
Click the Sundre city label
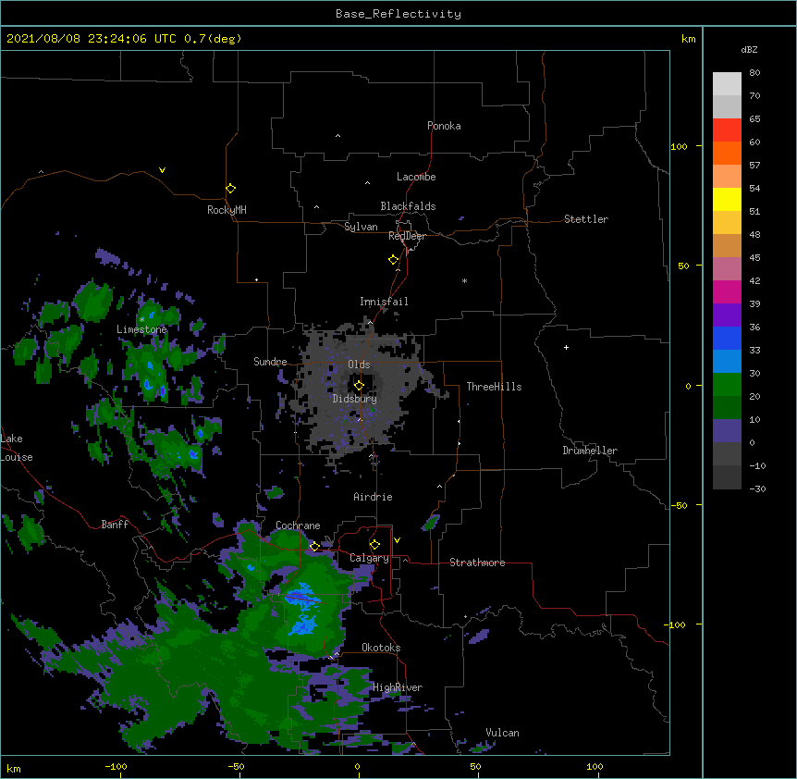[x=270, y=362]
